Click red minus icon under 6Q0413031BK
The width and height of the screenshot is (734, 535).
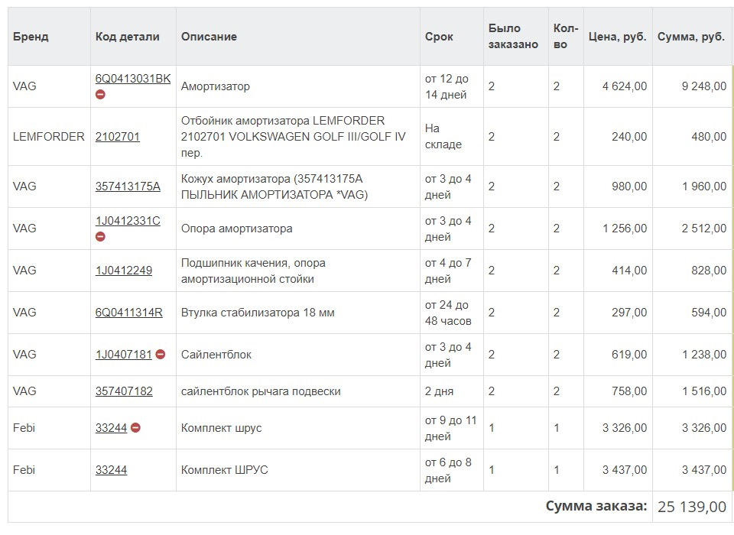(x=100, y=95)
